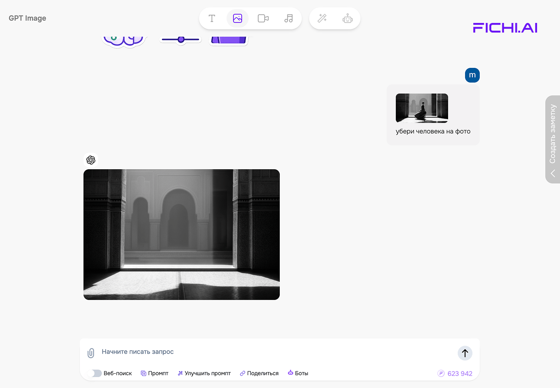This screenshot has width=560, height=388.
Task: Open the magic wand tools icon
Action: point(322,18)
